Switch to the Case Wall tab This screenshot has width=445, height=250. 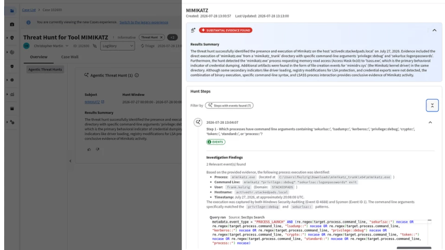70,57
